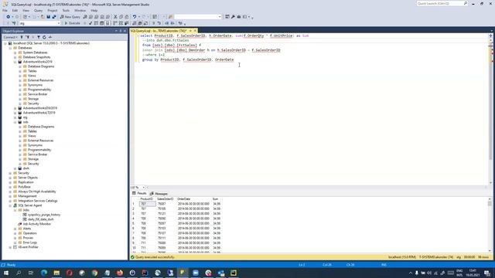Click the Refresh icon in Object Explorer toolbar
Viewport: 495px width, 278px height.
click(44, 37)
